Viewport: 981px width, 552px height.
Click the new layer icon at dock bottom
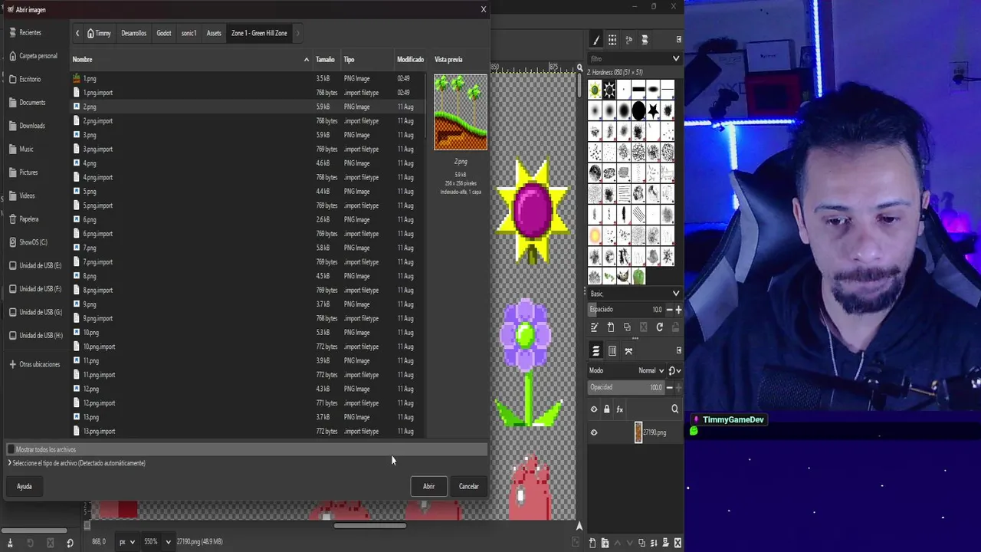click(592, 543)
